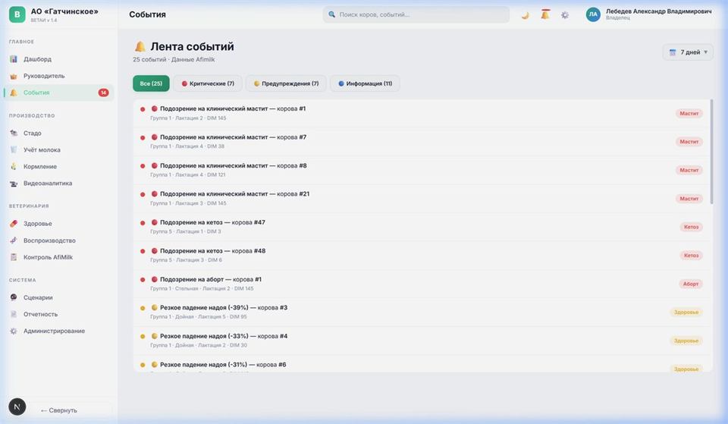Toggle dark mode moon icon
728x424 pixels.
pos(525,14)
